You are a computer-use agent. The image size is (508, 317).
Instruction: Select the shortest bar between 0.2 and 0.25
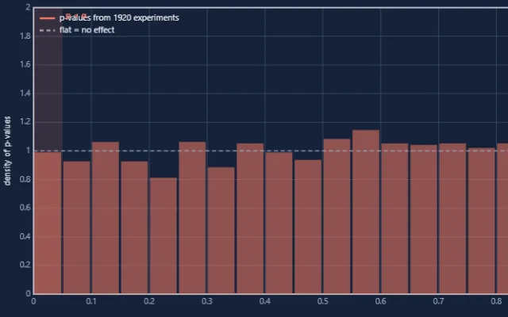164,235
